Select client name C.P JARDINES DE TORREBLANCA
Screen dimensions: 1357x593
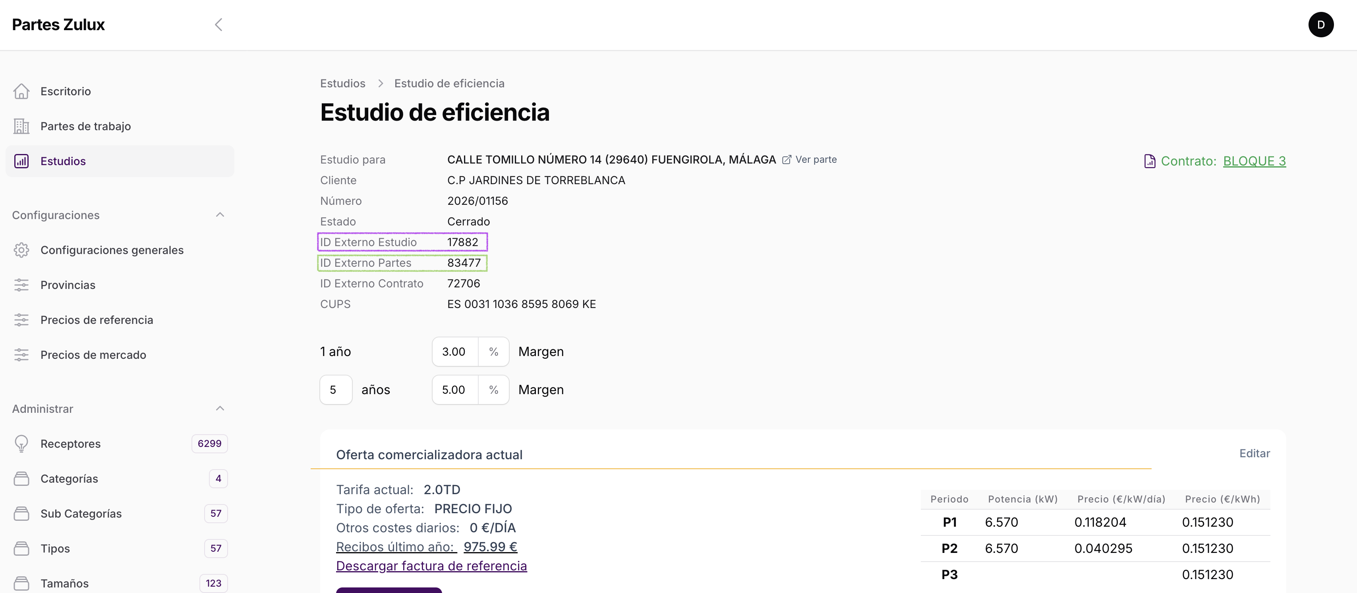pos(536,180)
